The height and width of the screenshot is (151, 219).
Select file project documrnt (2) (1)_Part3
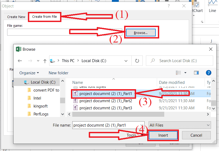(x=106, y=108)
